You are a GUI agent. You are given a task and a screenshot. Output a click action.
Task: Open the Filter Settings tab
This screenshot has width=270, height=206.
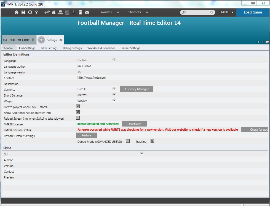coord(49,48)
